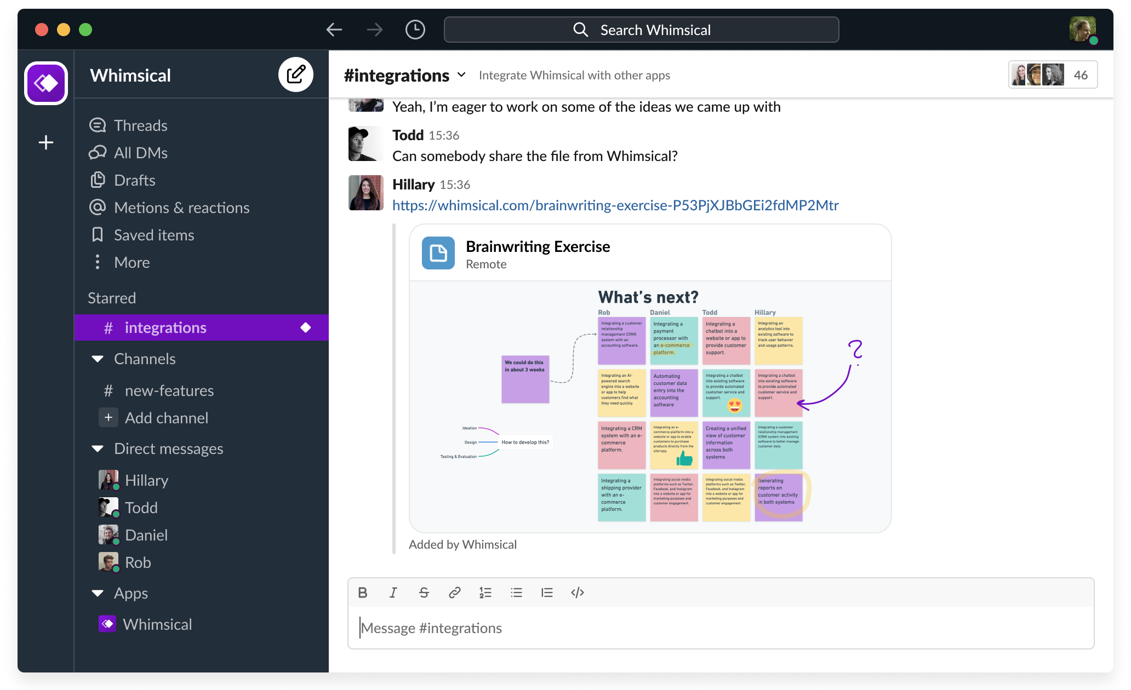View Mentions & reactions
This screenshot has height=690, width=1131.
click(181, 208)
